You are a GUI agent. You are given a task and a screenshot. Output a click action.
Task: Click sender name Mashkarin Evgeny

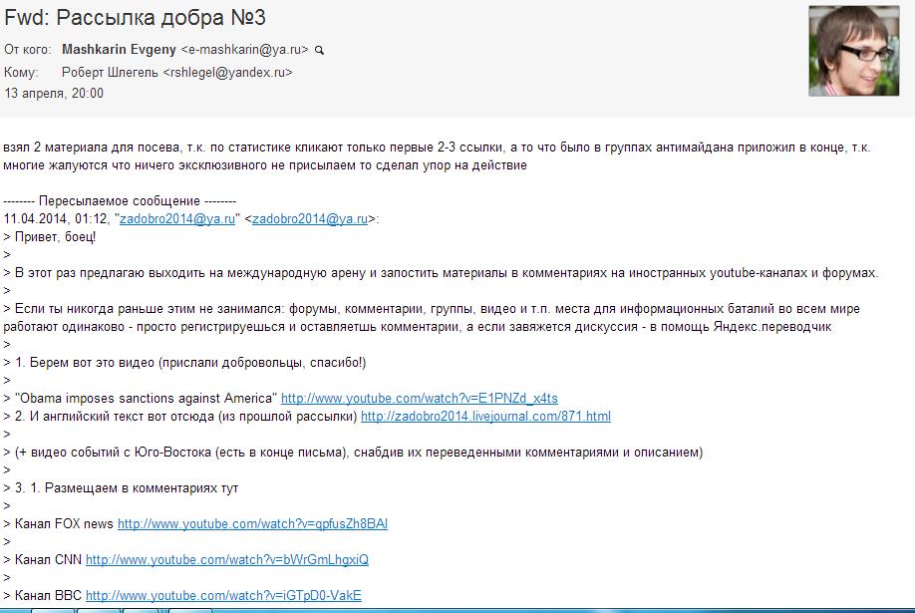pyautogui.click(x=119, y=49)
